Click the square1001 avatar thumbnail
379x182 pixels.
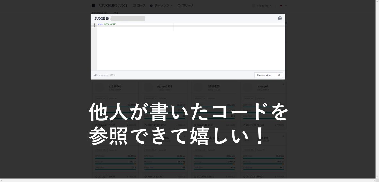pos(149,88)
